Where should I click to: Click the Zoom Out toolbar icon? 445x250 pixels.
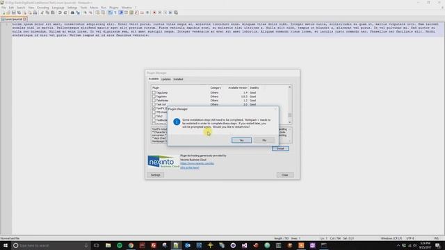(x=91, y=12)
